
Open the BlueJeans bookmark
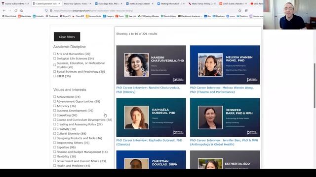coord(218,16)
